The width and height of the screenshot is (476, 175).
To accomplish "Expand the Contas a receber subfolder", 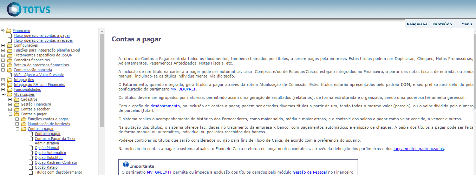I will [x=10, y=109].
